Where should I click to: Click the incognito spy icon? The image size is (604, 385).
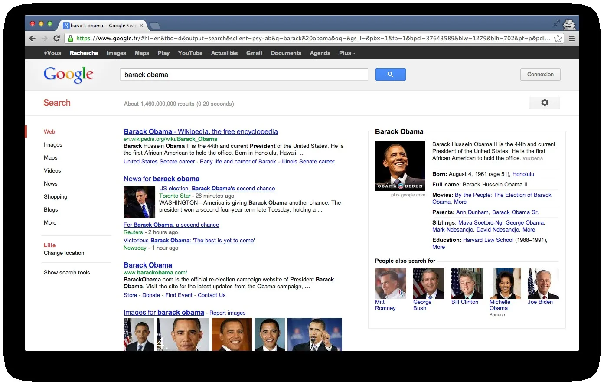tap(569, 24)
